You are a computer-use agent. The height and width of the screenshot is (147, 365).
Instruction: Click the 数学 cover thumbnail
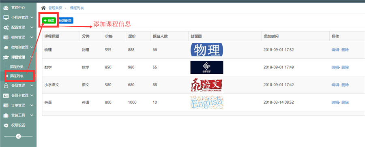tap(207, 67)
